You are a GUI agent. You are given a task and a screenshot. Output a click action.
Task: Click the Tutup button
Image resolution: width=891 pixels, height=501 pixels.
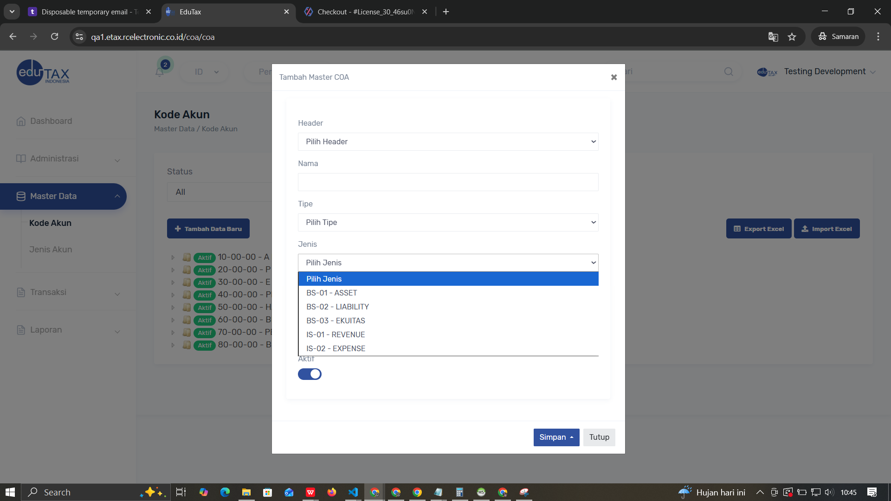[x=599, y=437]
